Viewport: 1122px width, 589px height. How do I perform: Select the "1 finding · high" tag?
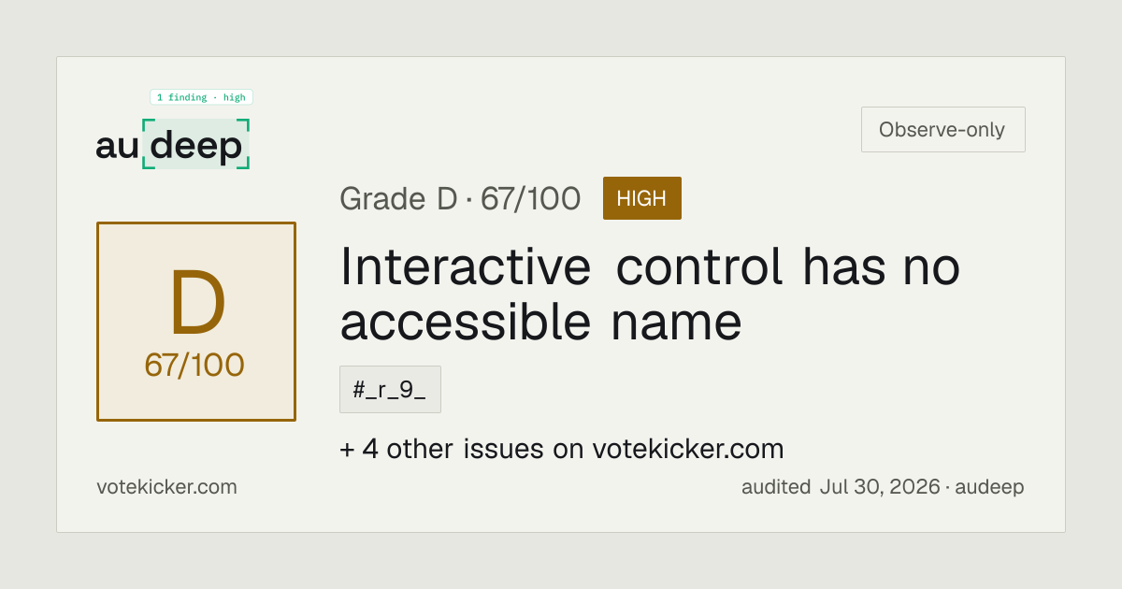pos(201,97)
